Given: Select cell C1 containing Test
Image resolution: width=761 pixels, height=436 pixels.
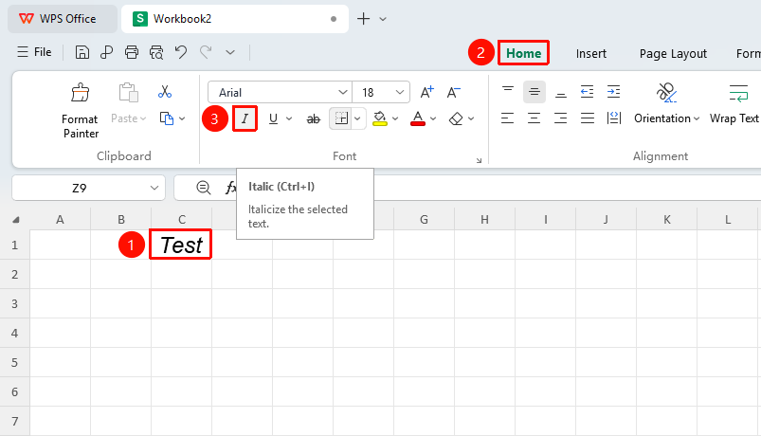Looking at the screenshot, I should click(x=181, y=245).
